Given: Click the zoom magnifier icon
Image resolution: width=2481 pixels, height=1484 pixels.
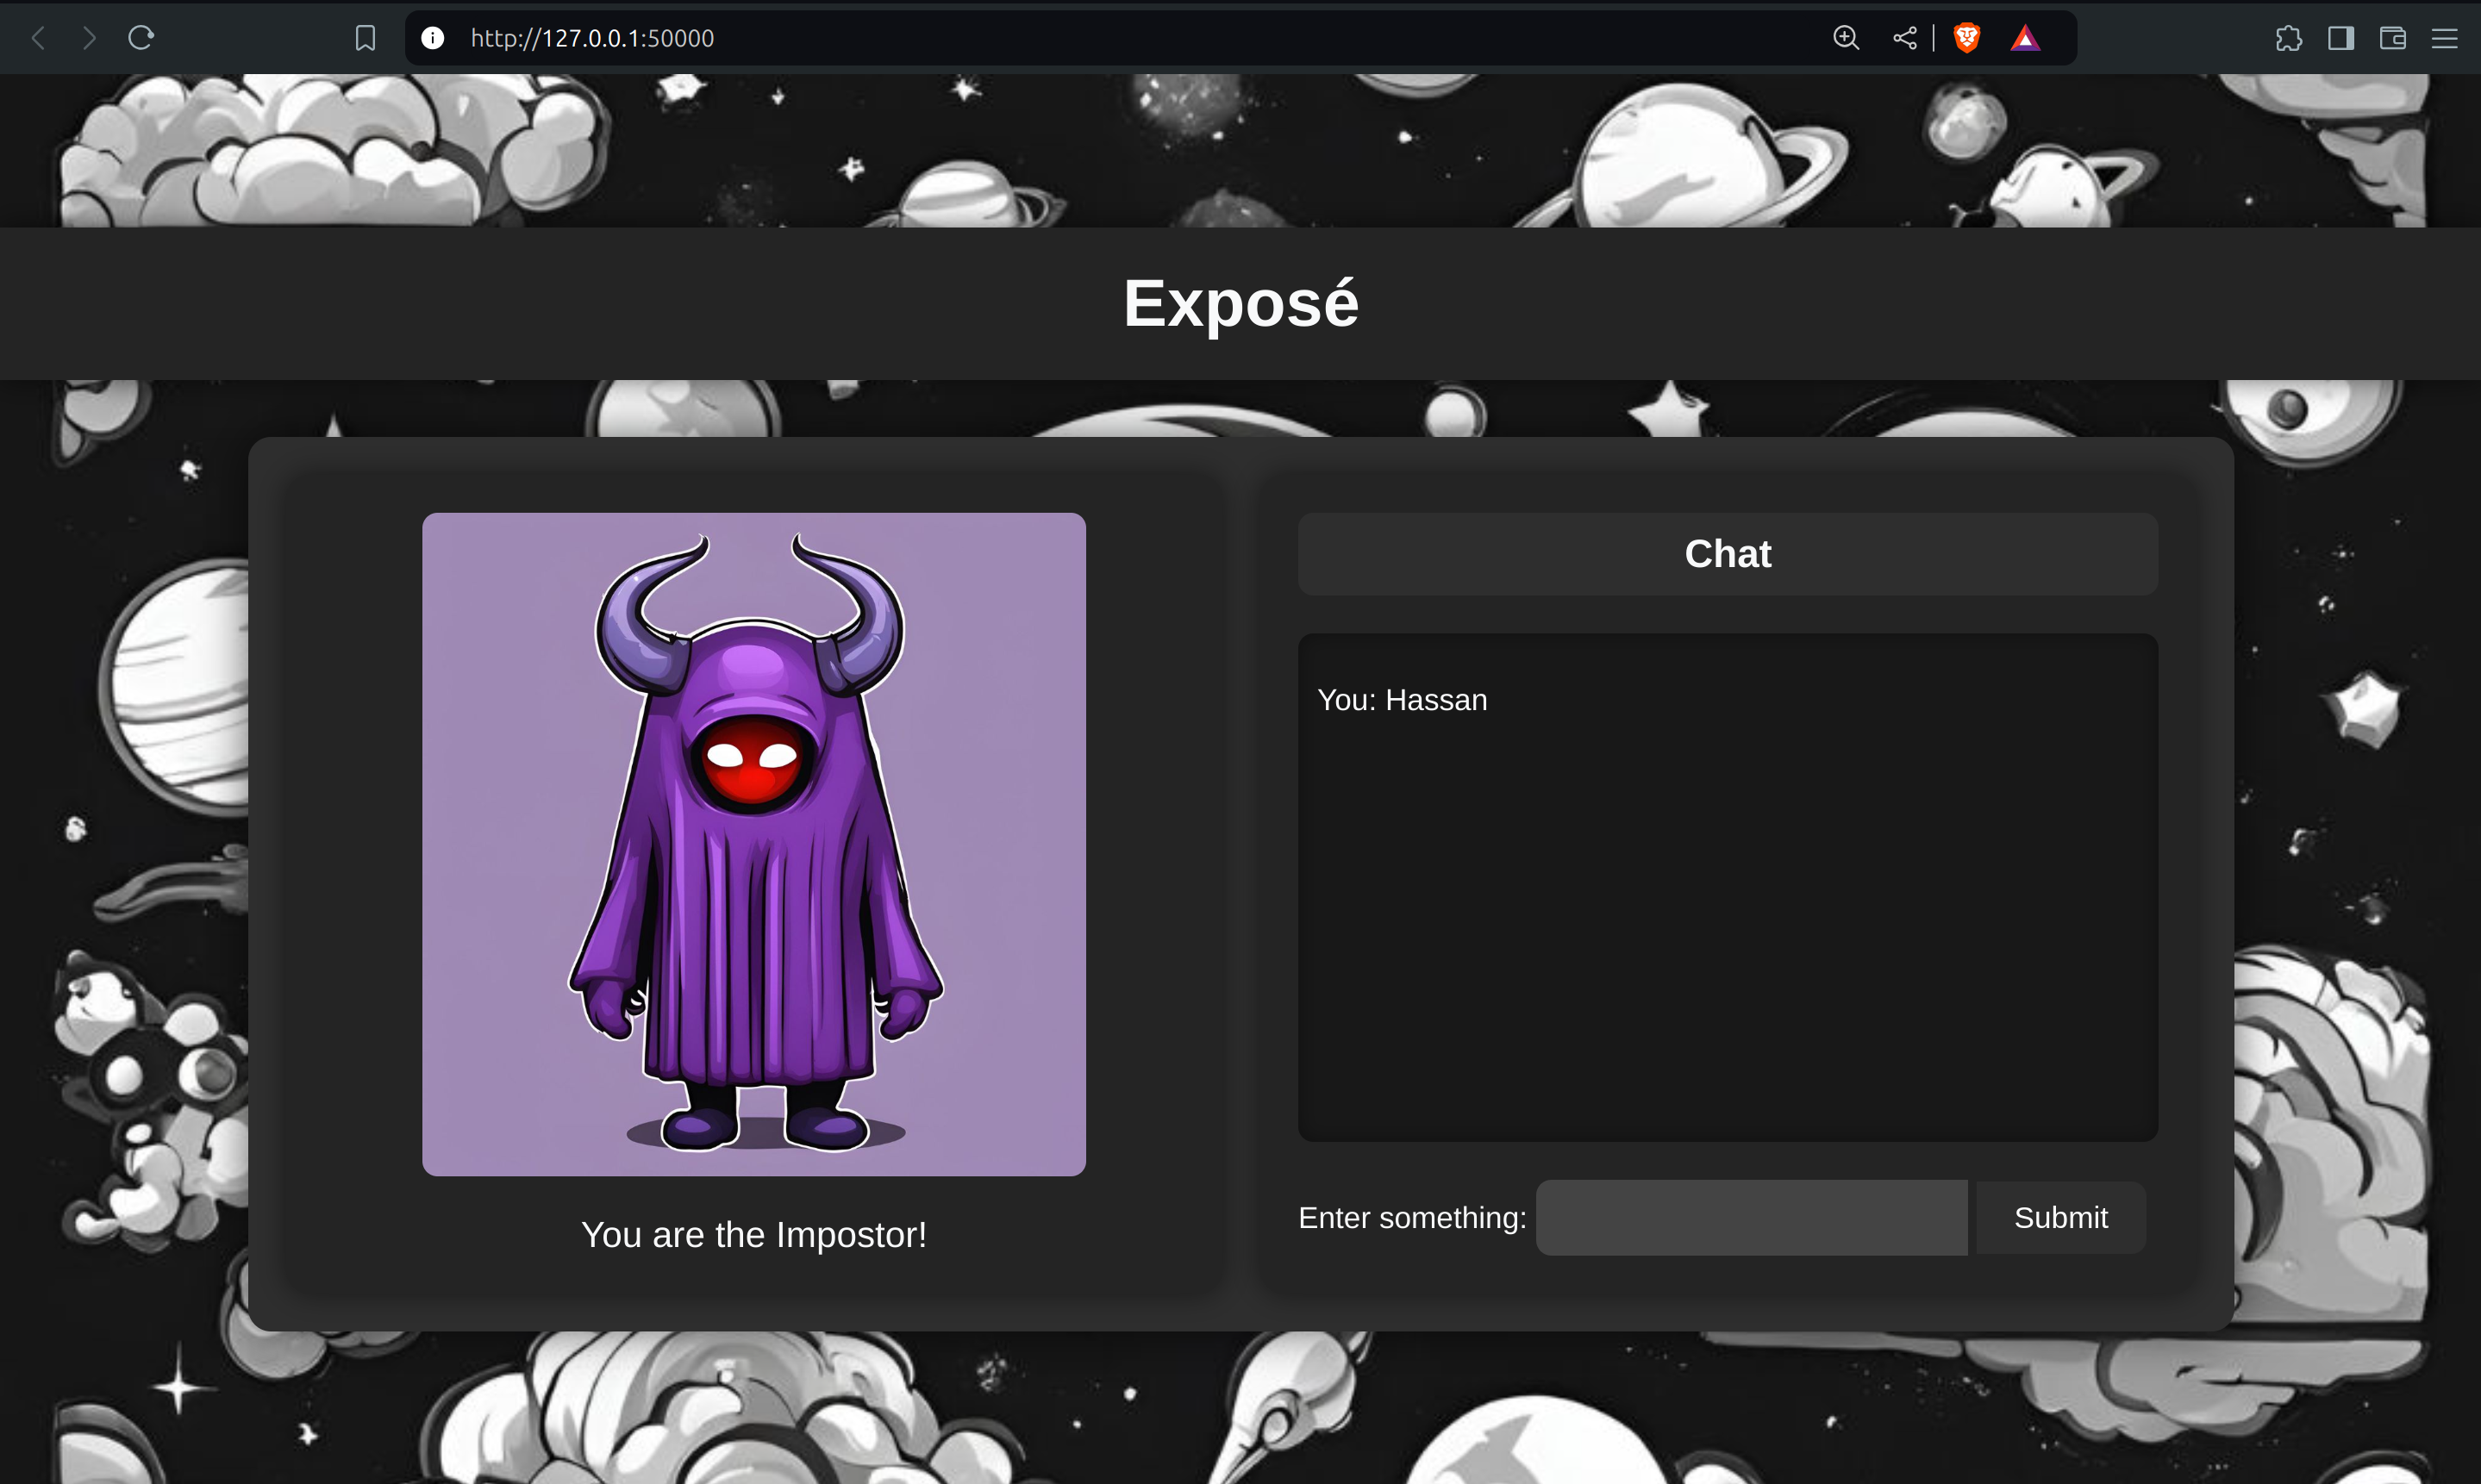Looking at the screenshot, I should (x=1845, y=38).
